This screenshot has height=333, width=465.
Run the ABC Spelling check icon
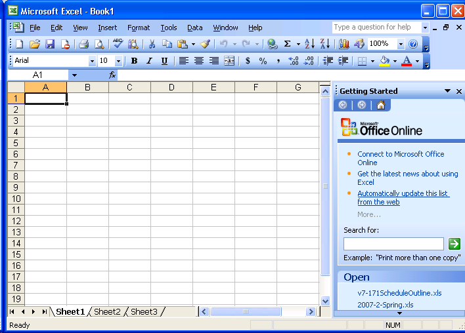tap(118, 43)
